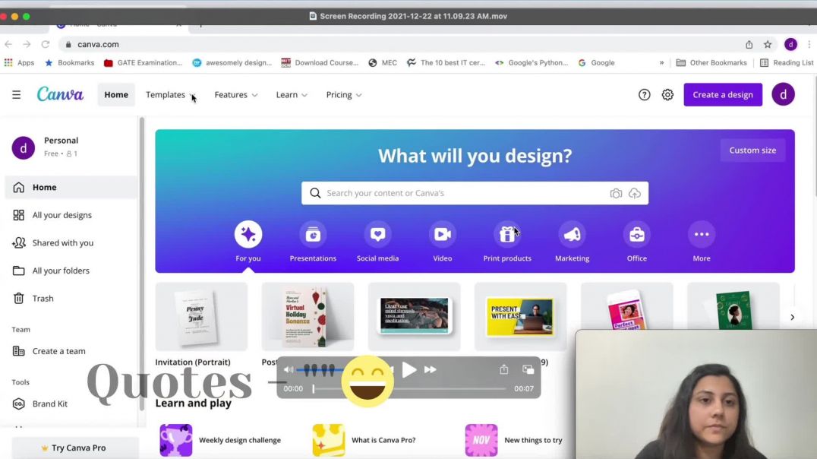Click the Custom size button
The image size is (817, 459).
click(752, 150)
